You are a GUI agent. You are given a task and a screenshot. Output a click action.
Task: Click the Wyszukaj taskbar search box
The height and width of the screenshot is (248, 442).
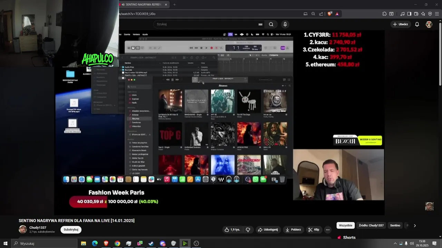click(44, 244)
